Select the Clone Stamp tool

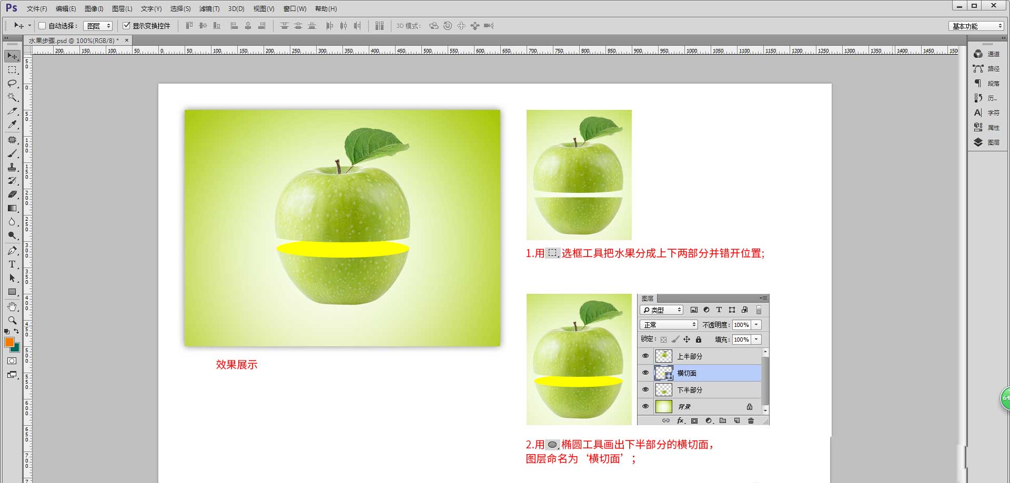pyautogui.click(x=12, y=167)
